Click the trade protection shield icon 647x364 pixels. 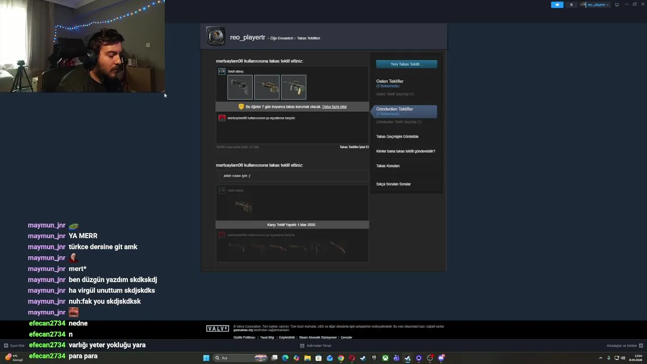pyautogui.click(x=241, y=107)
